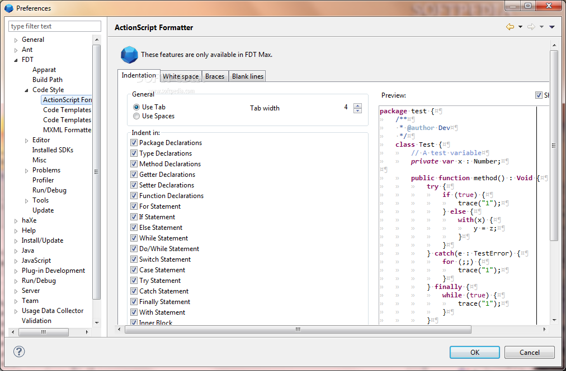This screenshot has height=371, width=566.
Task: Click the Preferences window title icon
Action: 8,8
